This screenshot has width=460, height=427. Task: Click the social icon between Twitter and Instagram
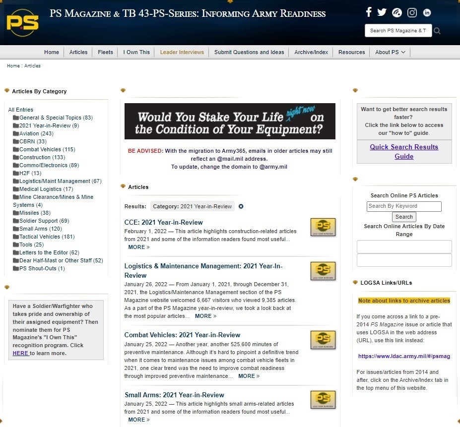[x=396, y=12]
